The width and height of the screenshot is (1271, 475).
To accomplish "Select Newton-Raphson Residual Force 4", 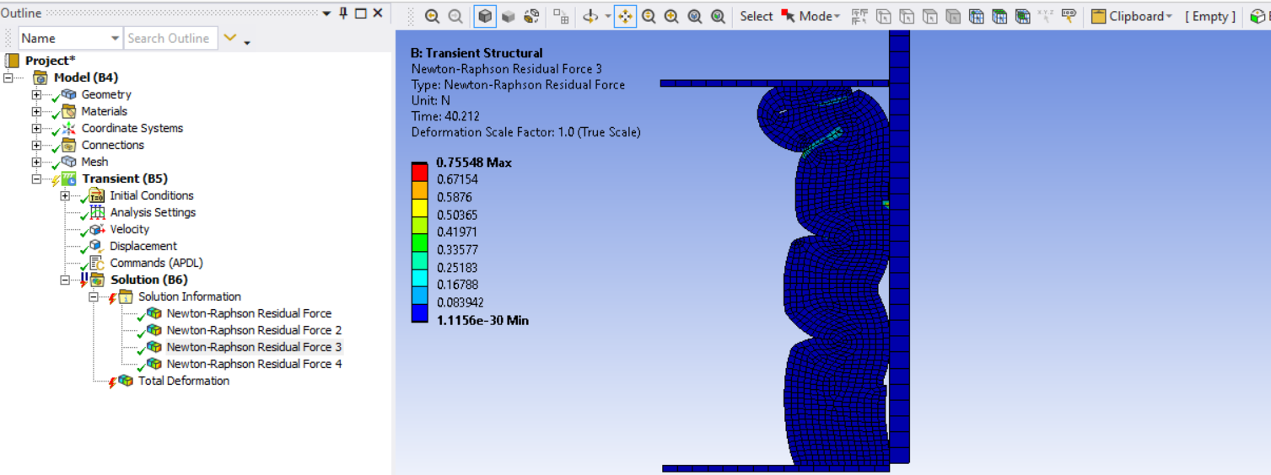I will (254, 364).
